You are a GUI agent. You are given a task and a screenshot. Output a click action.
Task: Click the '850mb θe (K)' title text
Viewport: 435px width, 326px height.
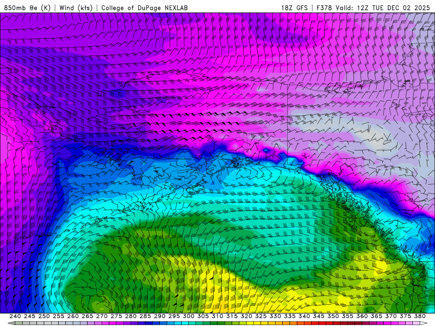click(27, 8)
